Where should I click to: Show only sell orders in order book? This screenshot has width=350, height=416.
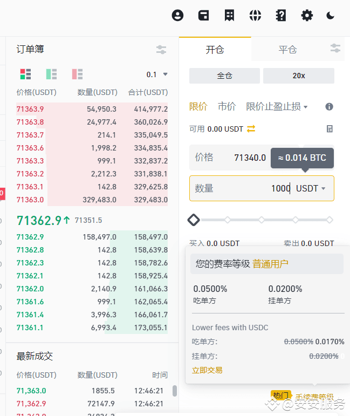click(x=77, y=74)
